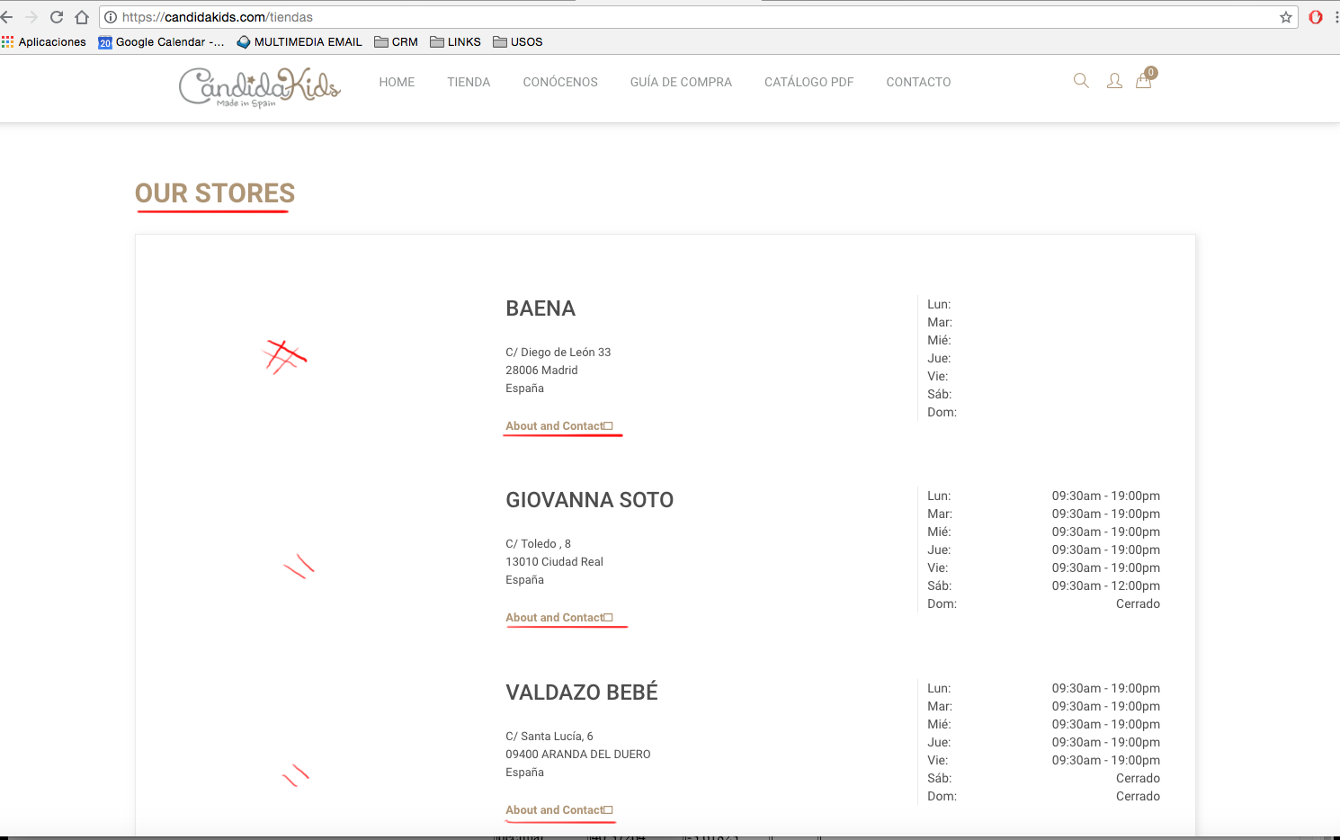
Task: Click the BAENA store title
Action: [x=540, y=308]
